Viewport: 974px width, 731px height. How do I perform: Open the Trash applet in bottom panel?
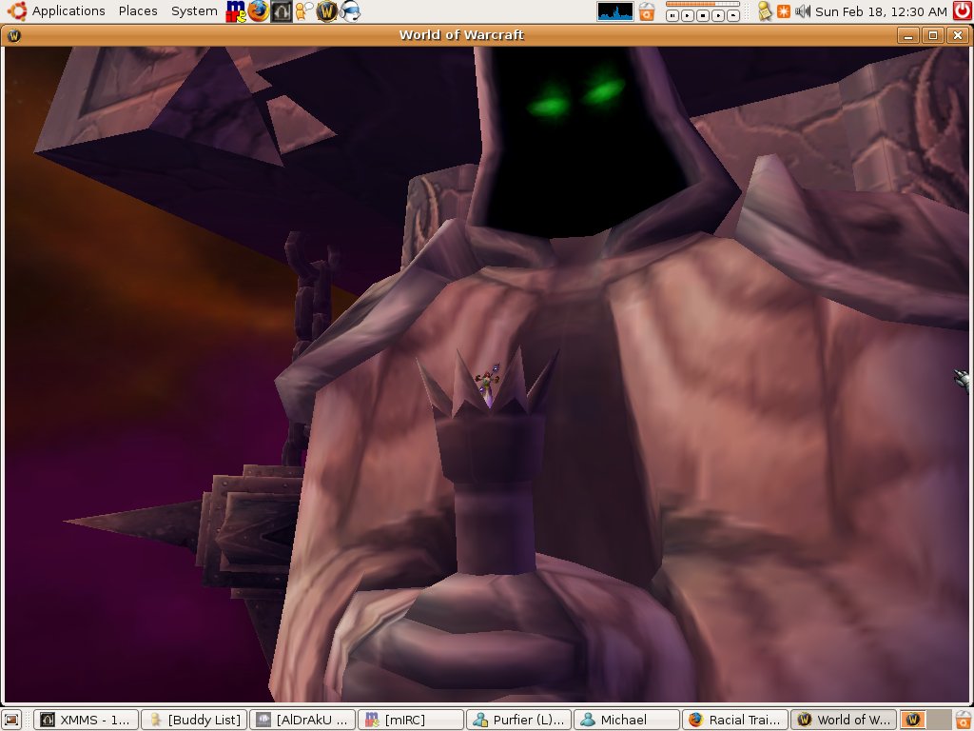tap(964, 720)
